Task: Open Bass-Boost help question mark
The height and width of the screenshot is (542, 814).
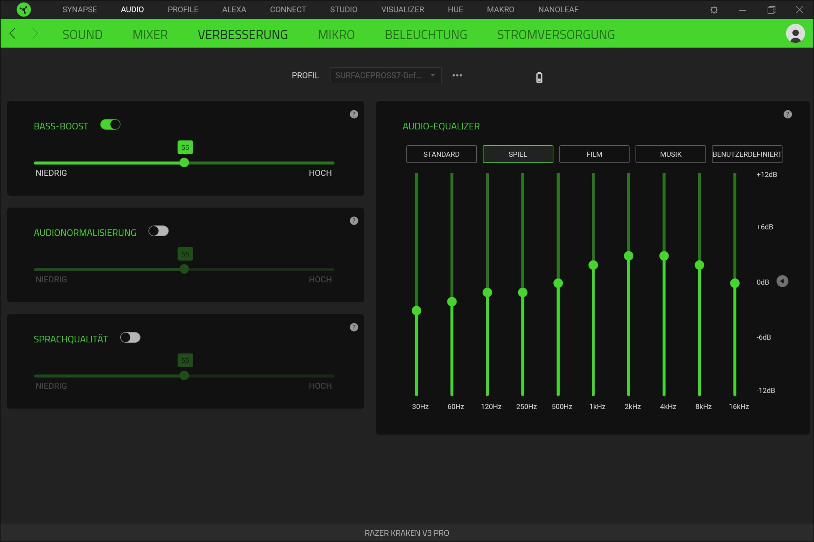Action: [354, 114]
